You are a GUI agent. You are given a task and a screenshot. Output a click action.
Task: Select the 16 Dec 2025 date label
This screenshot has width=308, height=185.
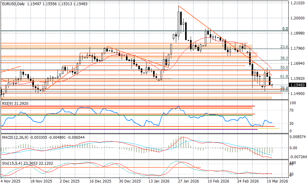click(97, 182)
